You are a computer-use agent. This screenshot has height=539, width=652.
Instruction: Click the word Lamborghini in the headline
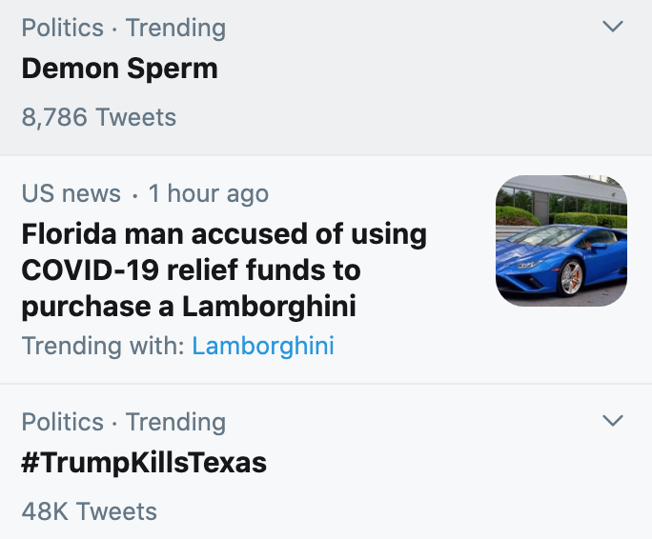(269, 307)
